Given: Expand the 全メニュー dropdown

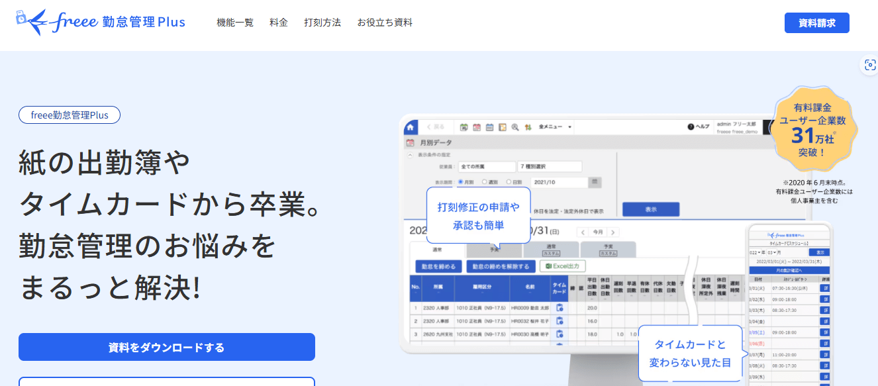Looking at the screenshot, I should 555,126.
